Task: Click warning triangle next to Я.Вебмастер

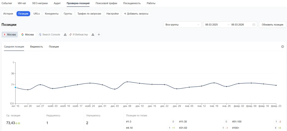Action: (x=93, y=35)
